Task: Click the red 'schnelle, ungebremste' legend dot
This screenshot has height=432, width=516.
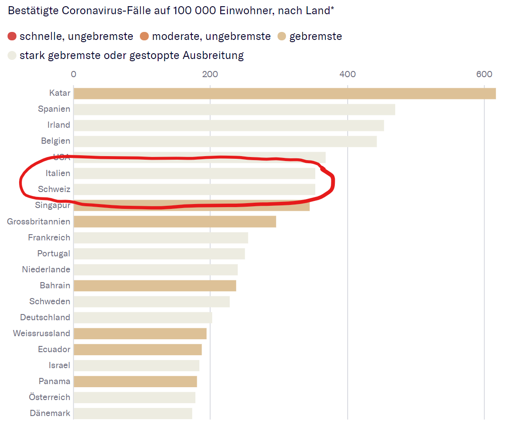Action: [x=12, y=36]
